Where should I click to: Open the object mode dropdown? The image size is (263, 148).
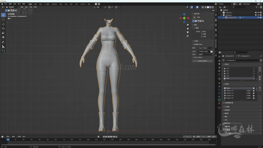[12, 7]
